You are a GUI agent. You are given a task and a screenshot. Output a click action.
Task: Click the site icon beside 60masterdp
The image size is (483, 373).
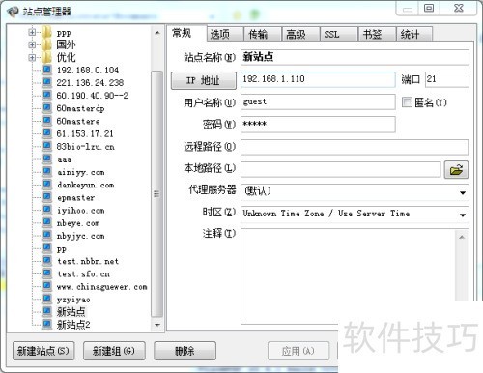coord(47,108)
